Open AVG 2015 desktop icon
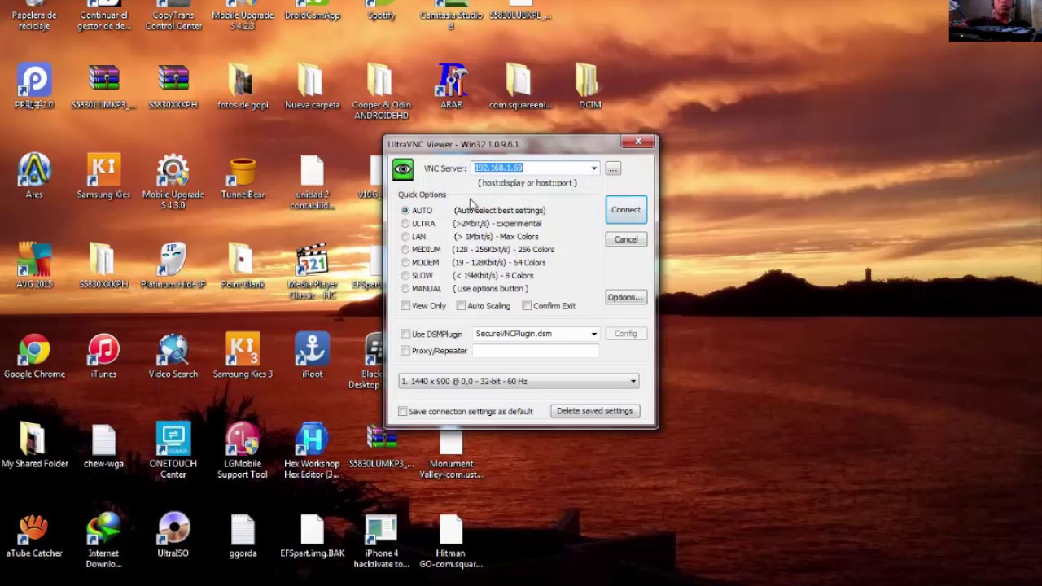This screenshot has height=586, width=1042. pos(34,265)
